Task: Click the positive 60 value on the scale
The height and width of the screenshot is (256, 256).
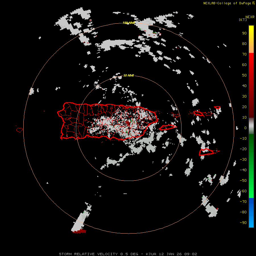Action: coord(244,65)
